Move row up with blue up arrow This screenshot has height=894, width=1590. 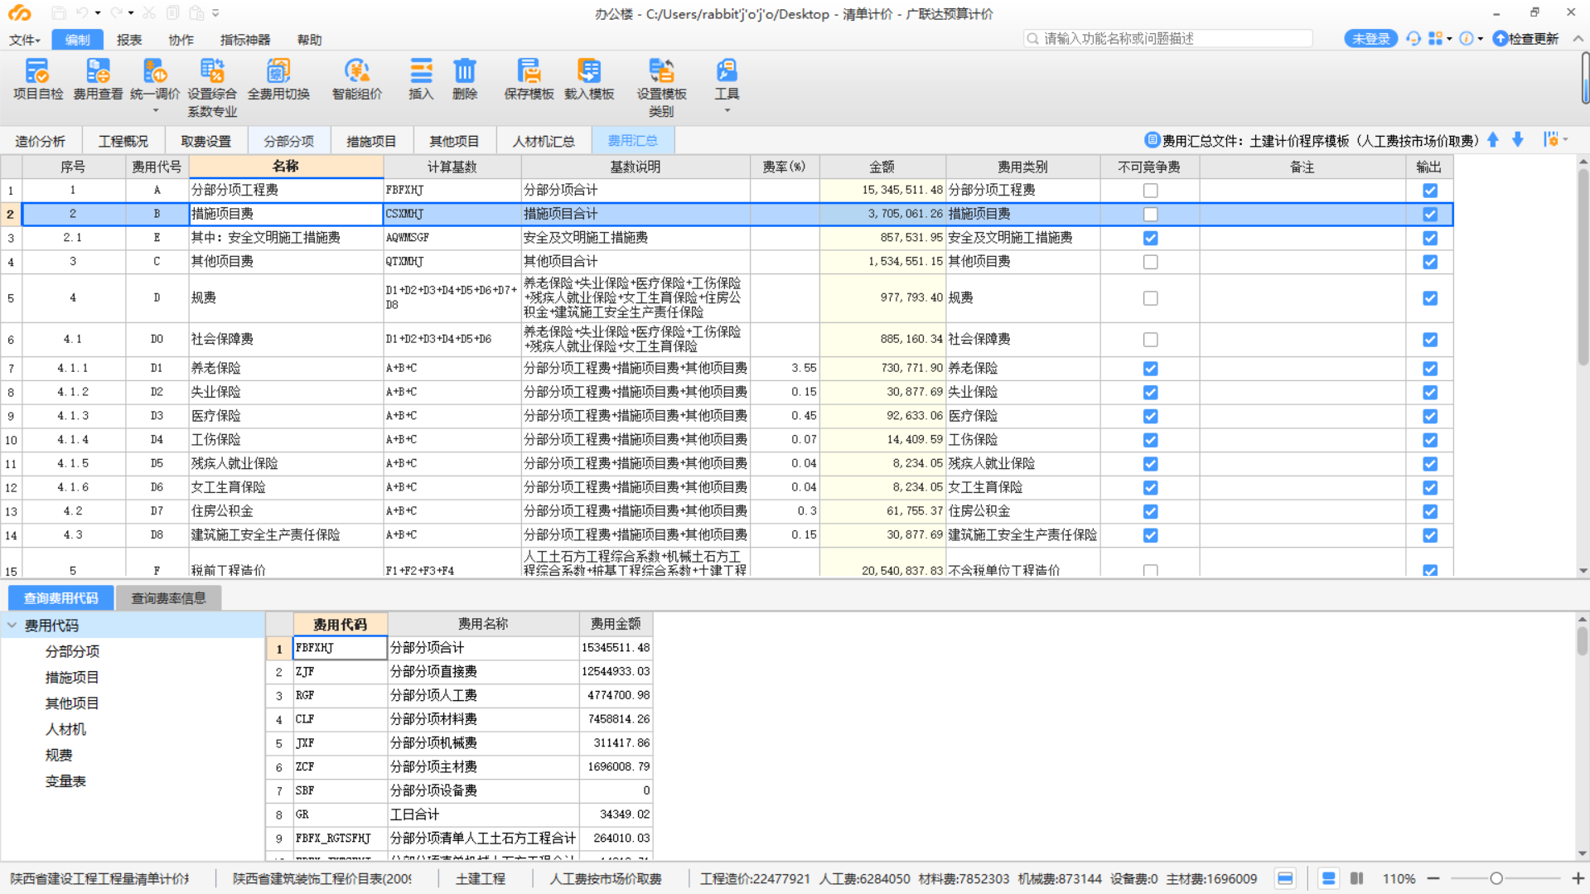[1493, 140]
